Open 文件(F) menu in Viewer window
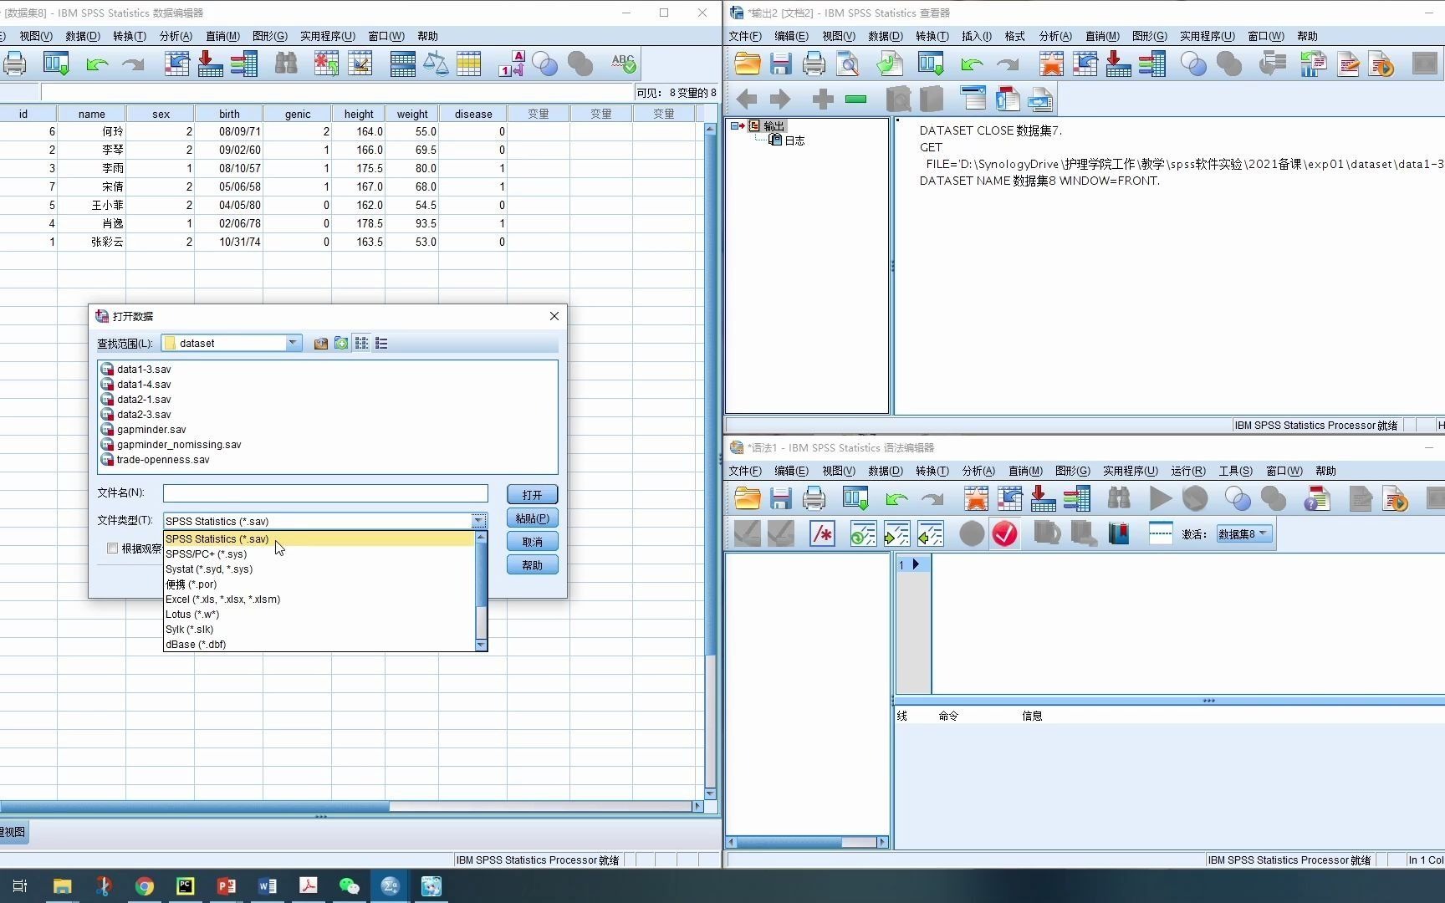 point(744,36)
